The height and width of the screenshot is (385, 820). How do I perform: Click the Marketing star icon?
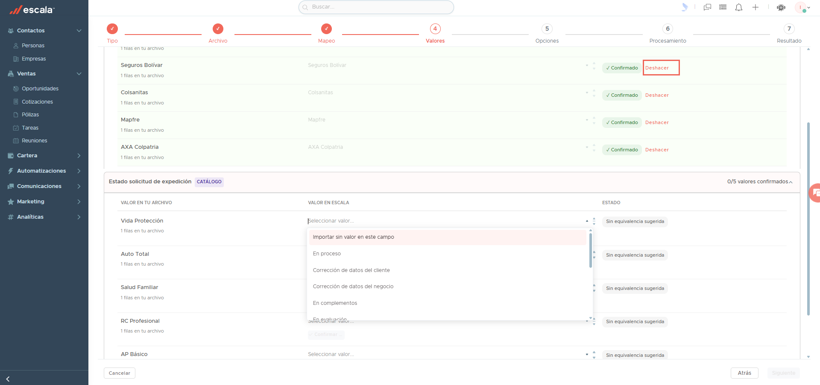[x=11, y=202]
